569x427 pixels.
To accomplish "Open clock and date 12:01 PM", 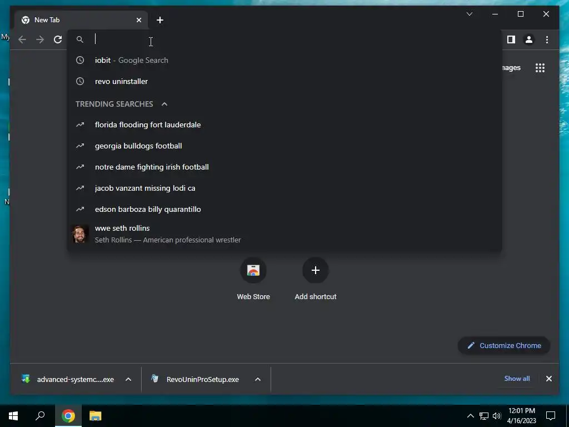I will [x=522, y=416].
